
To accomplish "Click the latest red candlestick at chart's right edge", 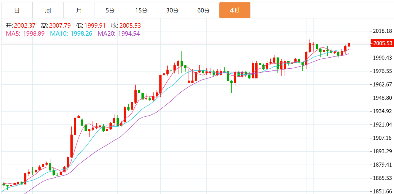I will tap(349, 45).
